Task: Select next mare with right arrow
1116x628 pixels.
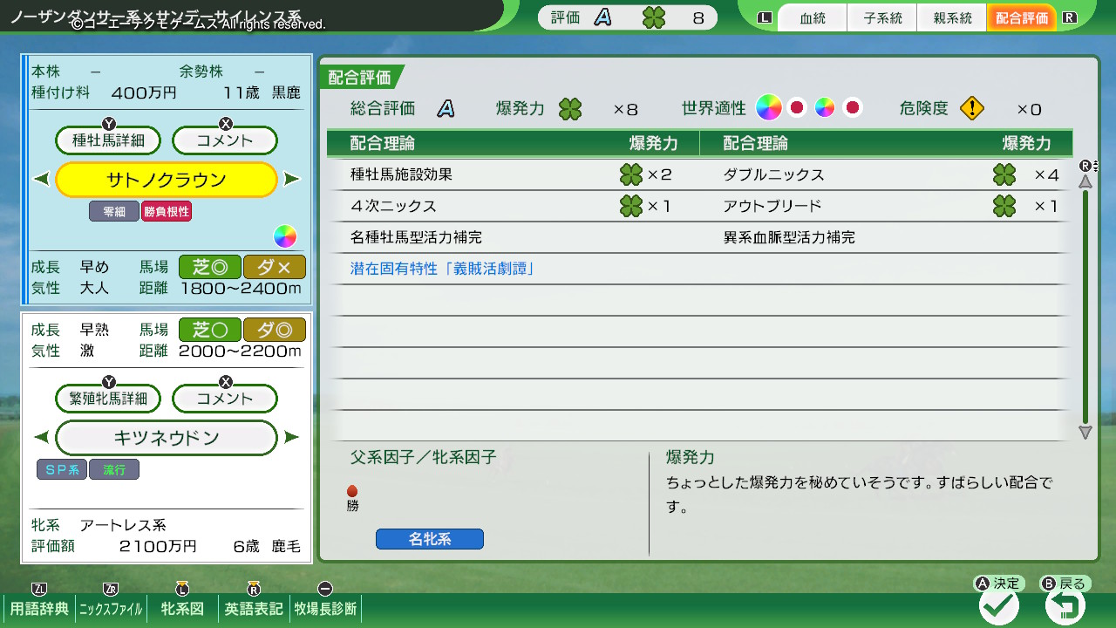Action: [292, 438]
